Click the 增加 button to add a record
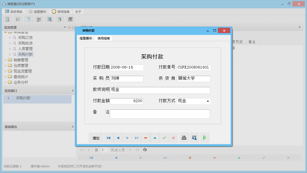 point(96,138)
